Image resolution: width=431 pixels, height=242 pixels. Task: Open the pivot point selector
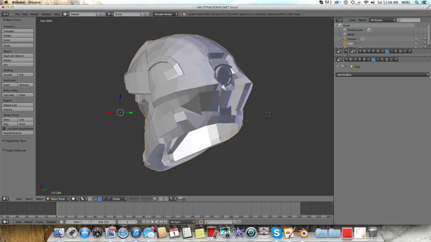click(x=83, y=199)
